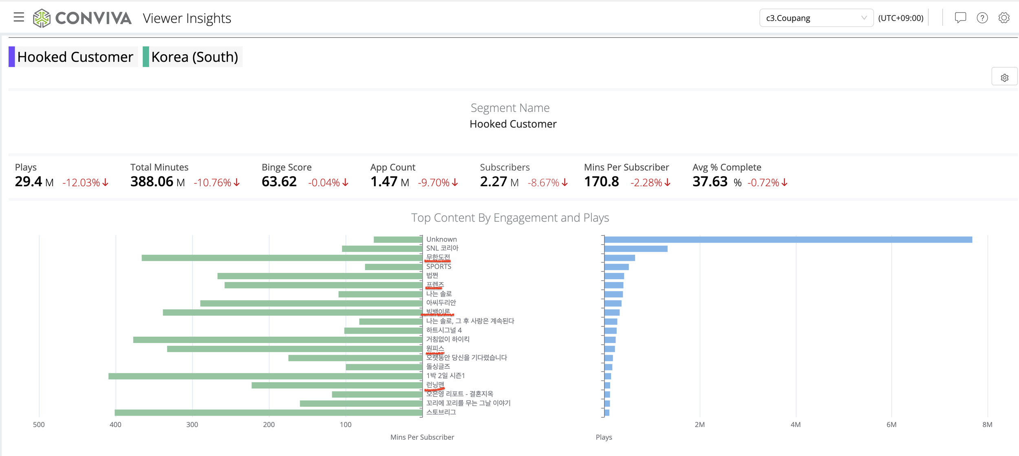Select the Korea (South) filter tag
The image size is (1019, 456).
[194, 57]
